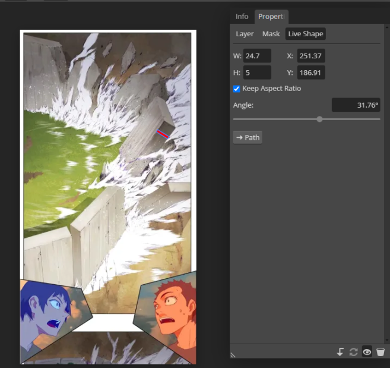Click the trash can delete icon

pyautogui.click(x=380, y=352)
